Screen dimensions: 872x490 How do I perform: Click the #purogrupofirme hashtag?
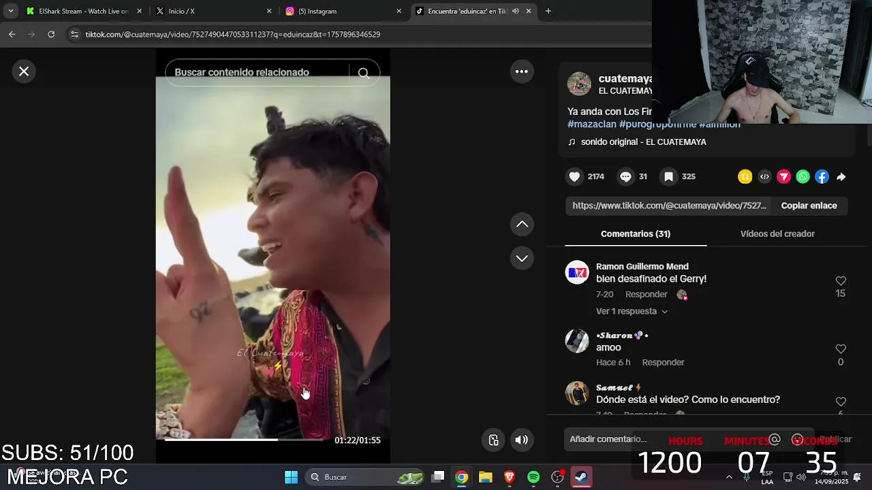(657, 125)
